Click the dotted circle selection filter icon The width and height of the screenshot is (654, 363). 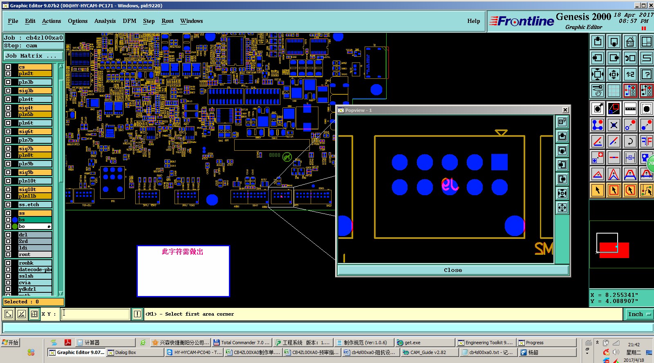point(646,109)
